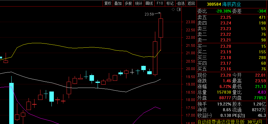Select the 20.00 price axis label
This screenshot has width=268, height=124.
coord(191,69)
